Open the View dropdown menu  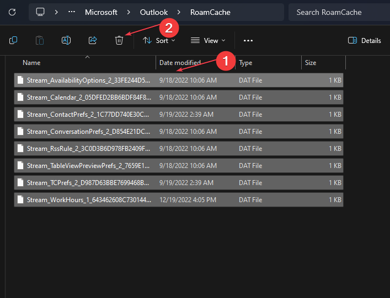point(208,40)
